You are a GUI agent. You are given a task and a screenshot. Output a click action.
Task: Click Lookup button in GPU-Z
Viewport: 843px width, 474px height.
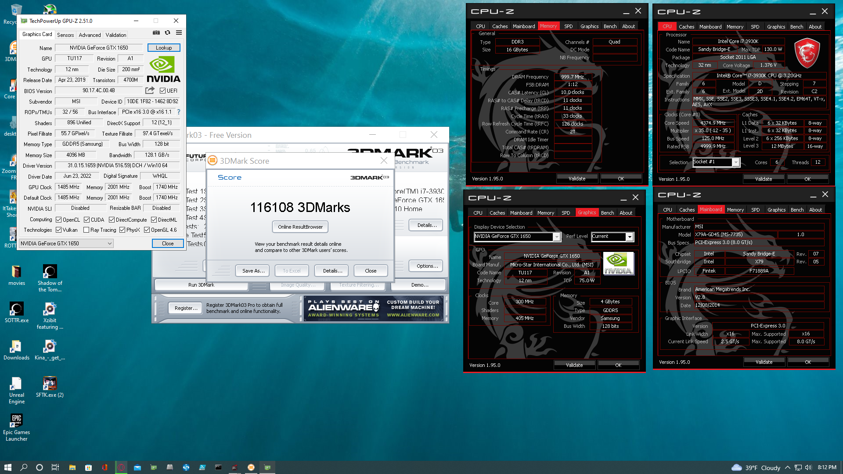[164, 48]
